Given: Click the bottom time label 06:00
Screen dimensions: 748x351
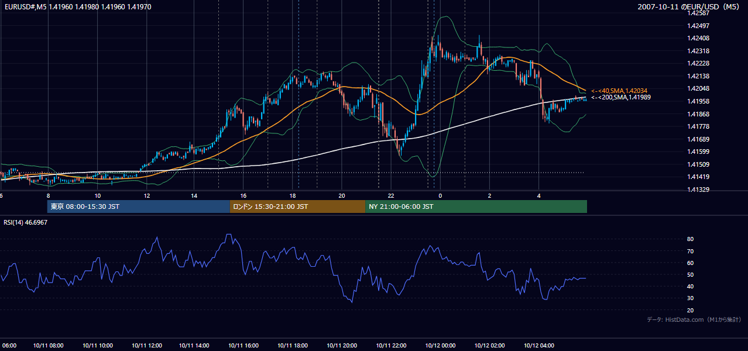Looking at the screenshot, I should (x=8, y=346).
